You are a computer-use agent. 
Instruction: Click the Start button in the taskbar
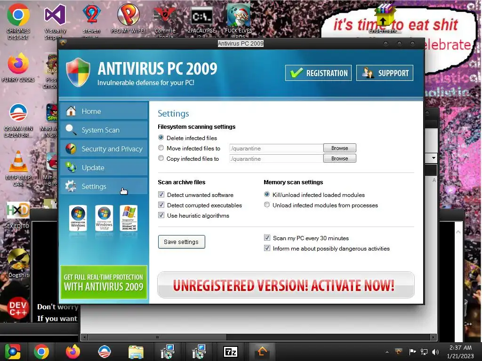pos(13,352)
